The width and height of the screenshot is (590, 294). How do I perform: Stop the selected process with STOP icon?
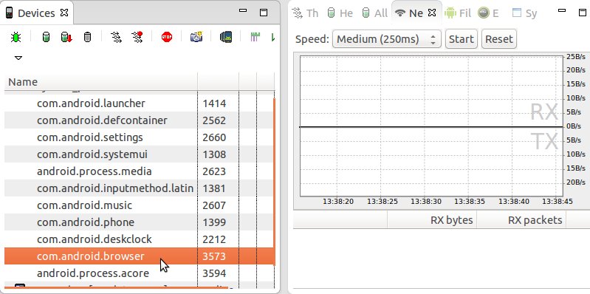point(167,37)
